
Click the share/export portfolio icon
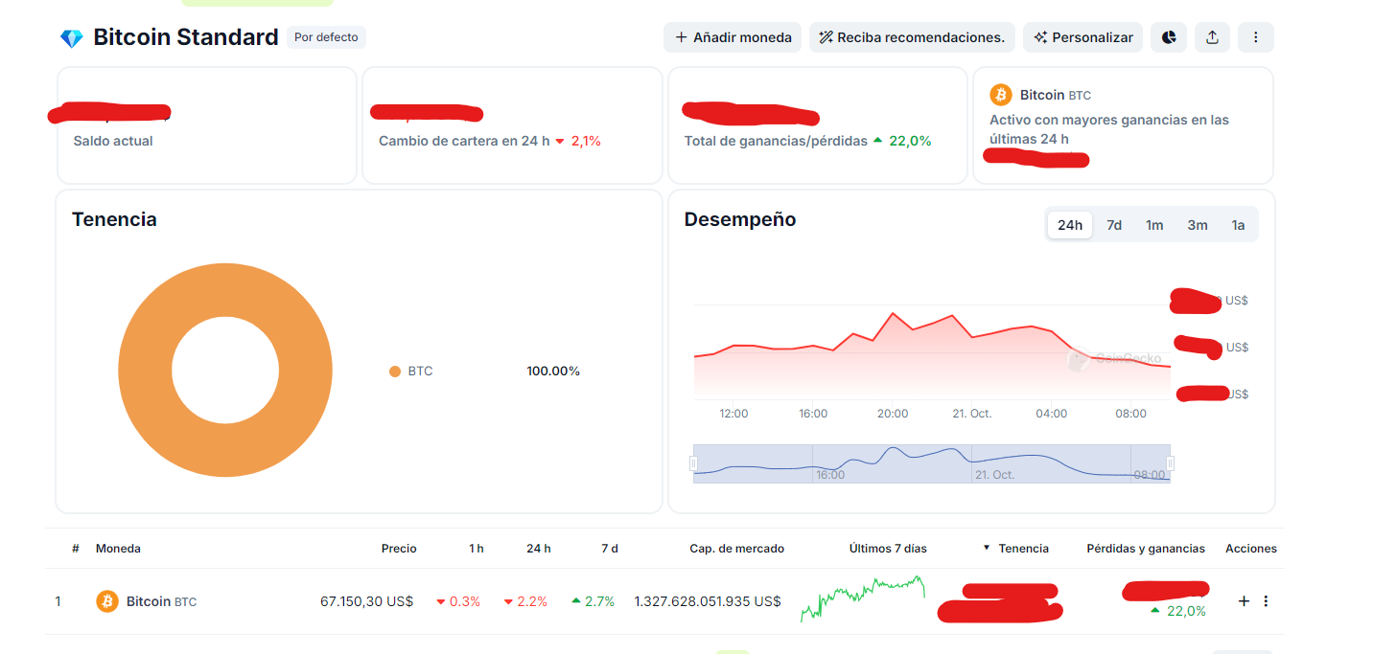[x=1212, y=37]
